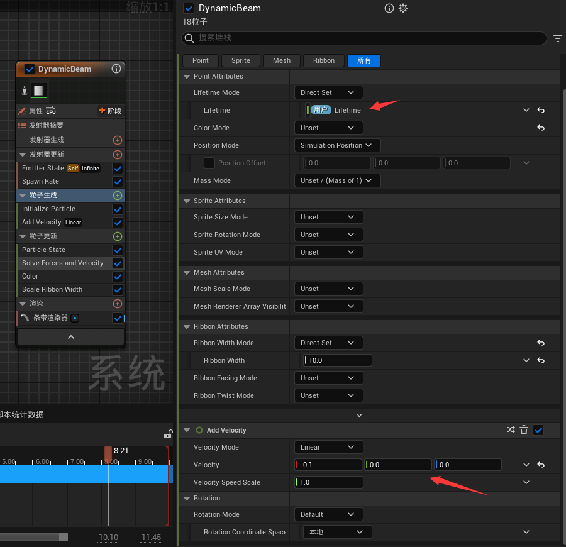The image size is (566, 547).
Task: Click the 搜索堆栈 search field
Action: 364,38
